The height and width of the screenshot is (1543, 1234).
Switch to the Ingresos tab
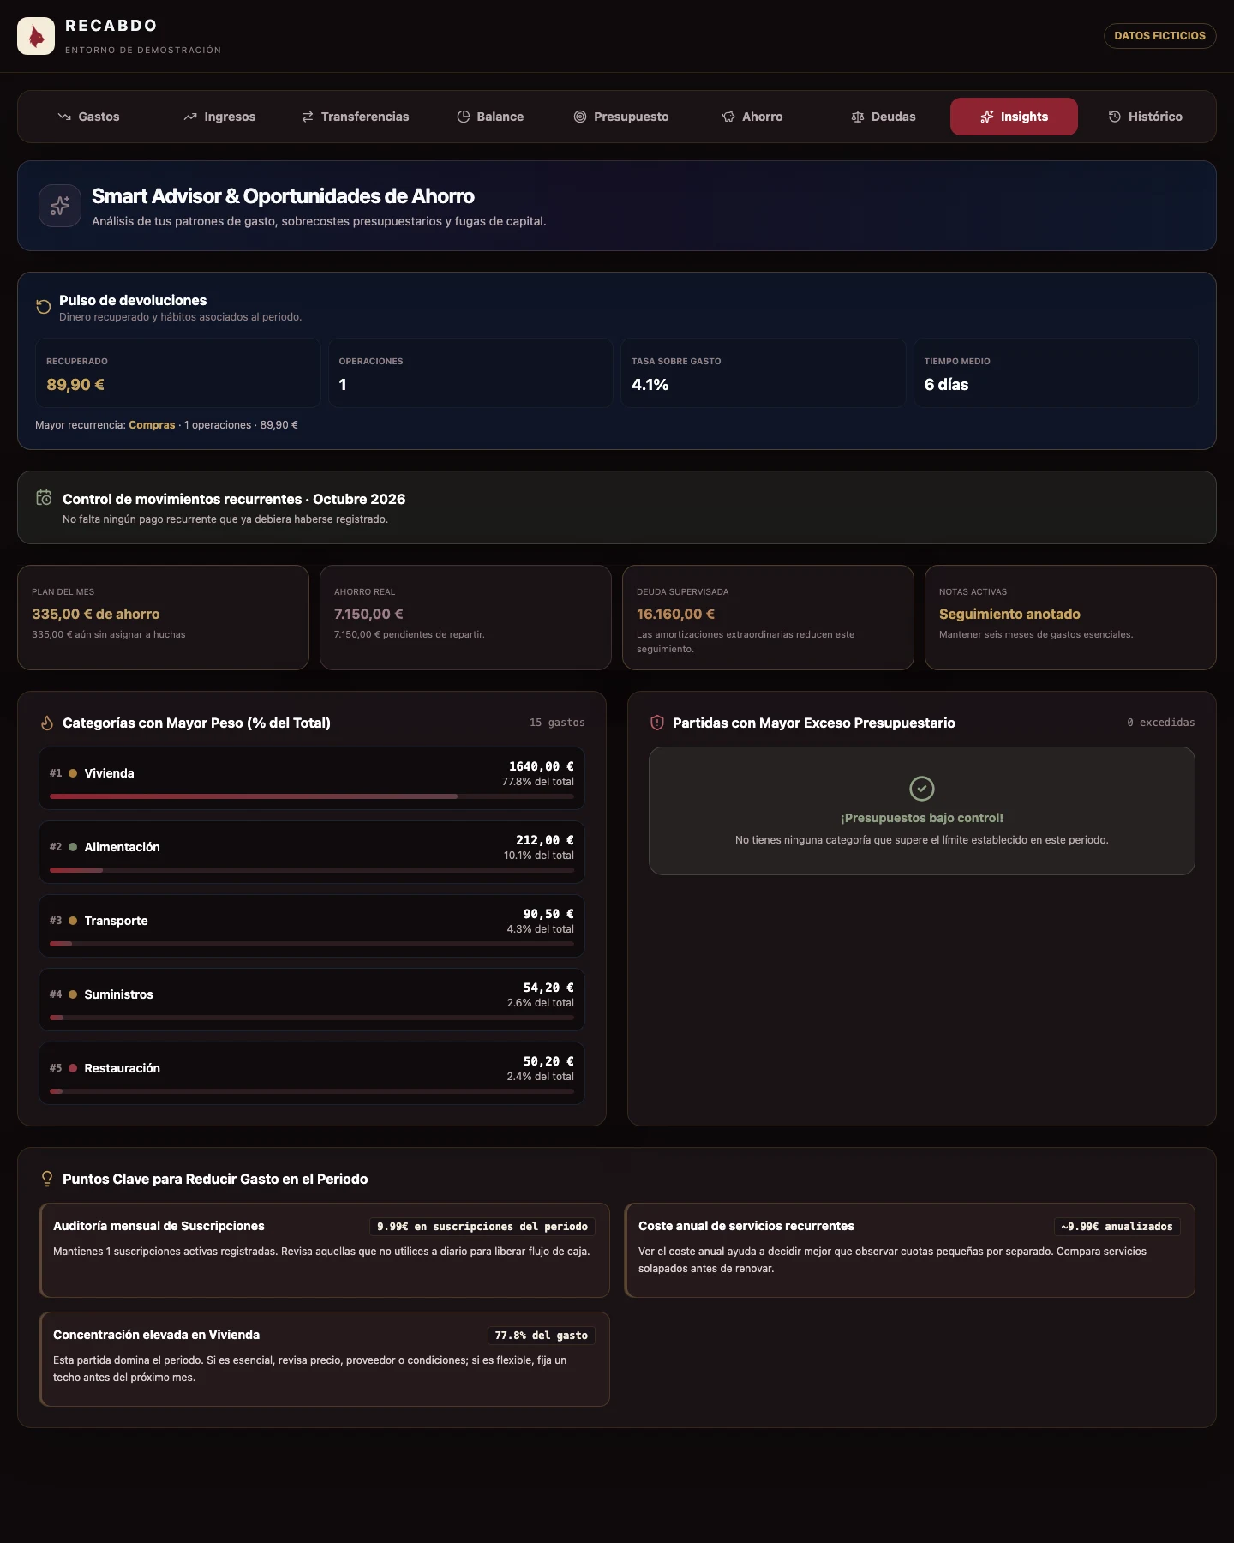(x=219, y=117)
